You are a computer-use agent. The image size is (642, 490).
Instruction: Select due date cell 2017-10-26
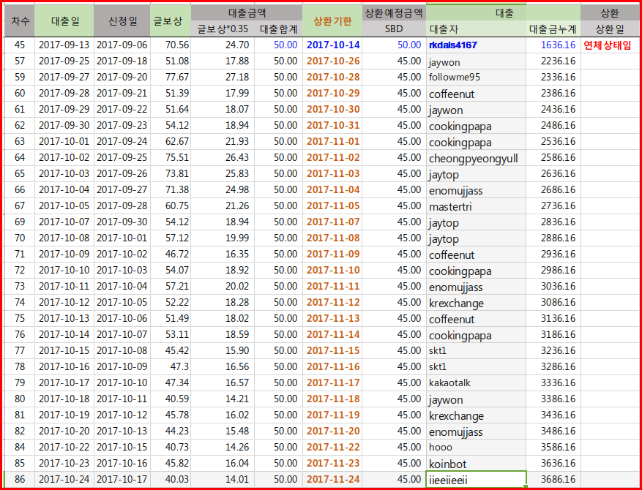pyautogui.click(x=332, y=61)
